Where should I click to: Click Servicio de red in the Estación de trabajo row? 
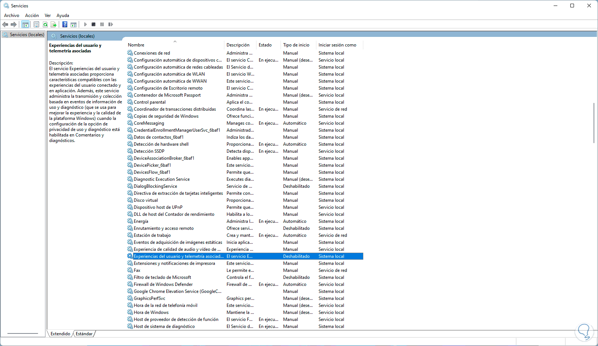333,235
